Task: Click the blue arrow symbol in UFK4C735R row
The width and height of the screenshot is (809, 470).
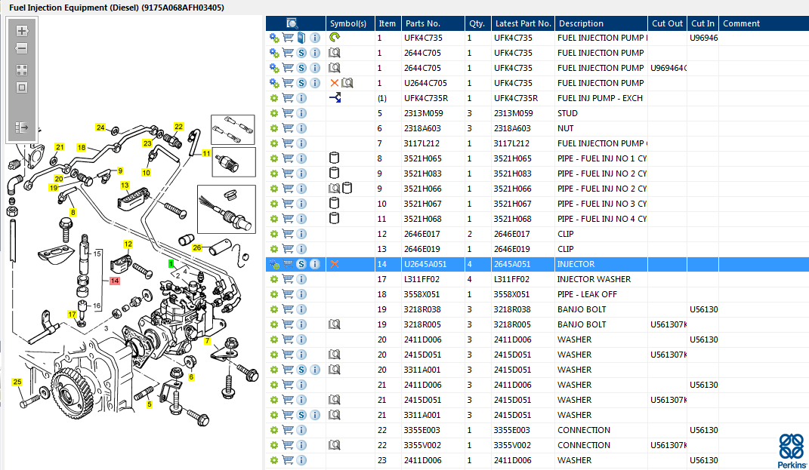Action: 335,97
